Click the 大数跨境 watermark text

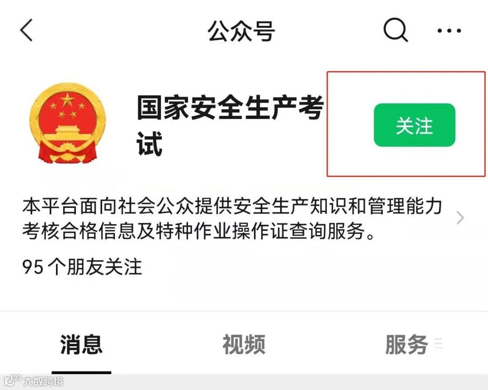(43, 381)
